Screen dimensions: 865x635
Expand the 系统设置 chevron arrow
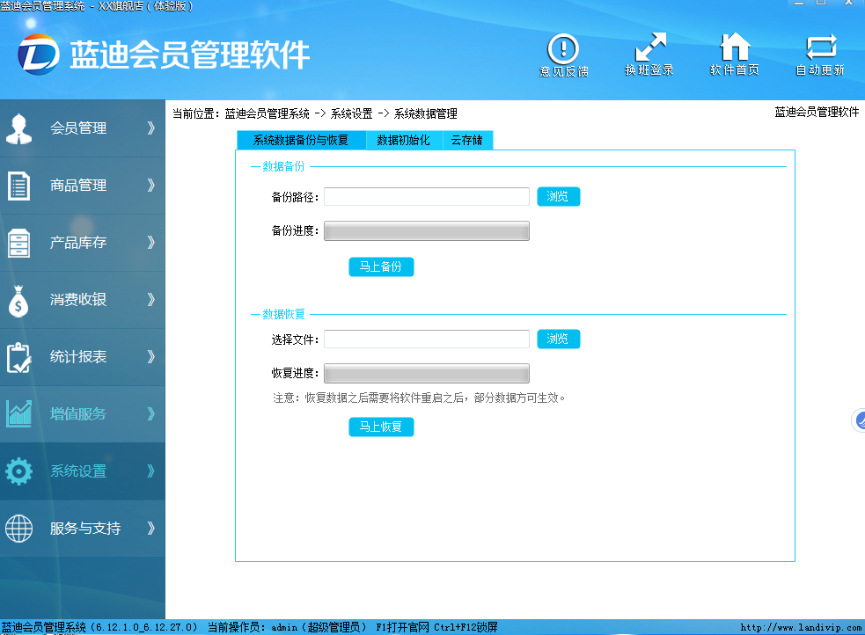pos(151,471)
